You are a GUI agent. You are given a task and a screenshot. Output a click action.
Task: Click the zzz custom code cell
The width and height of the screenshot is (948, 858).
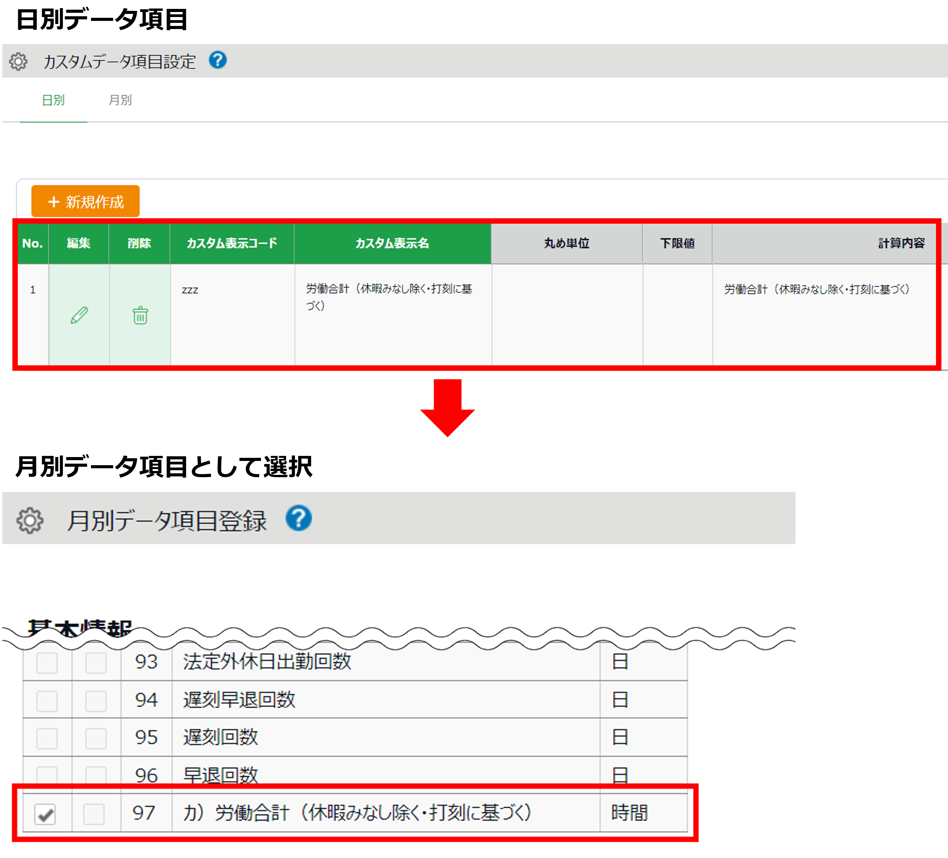tap(190, 289)
